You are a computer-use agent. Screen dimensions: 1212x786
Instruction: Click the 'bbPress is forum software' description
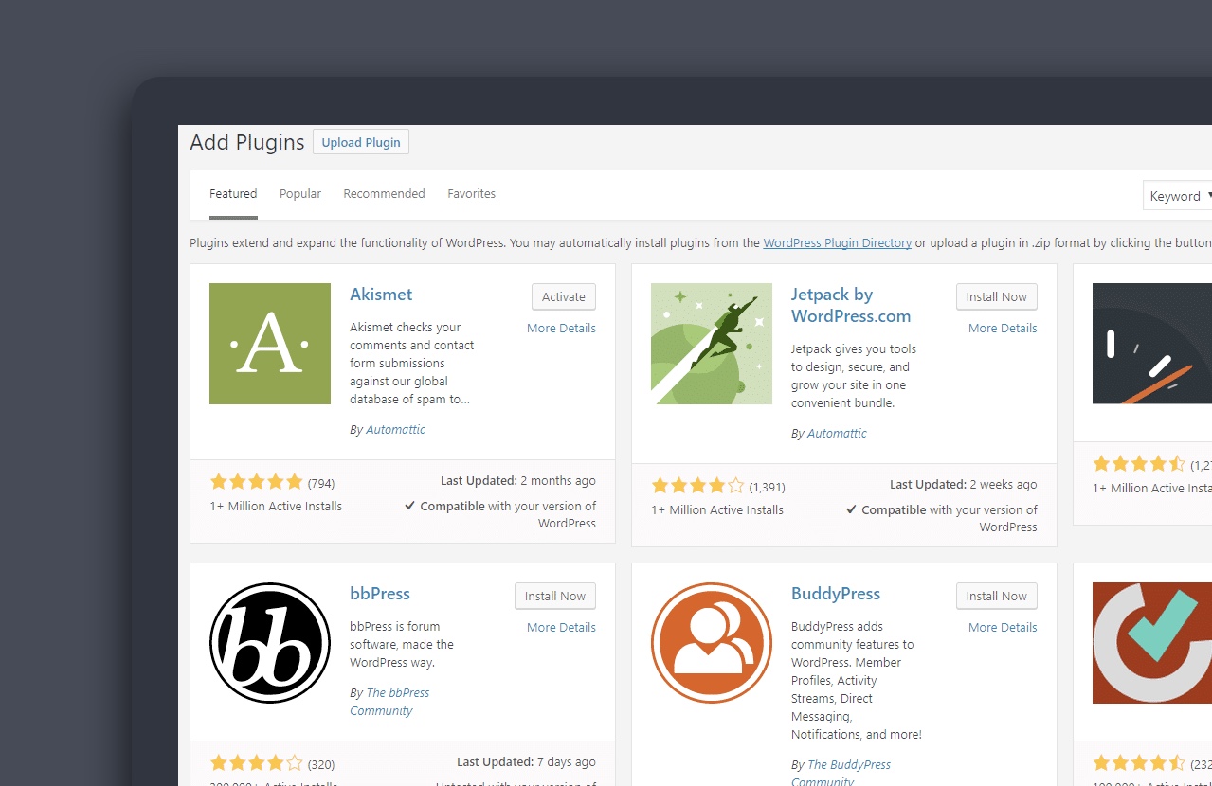[x=402, y=644]
